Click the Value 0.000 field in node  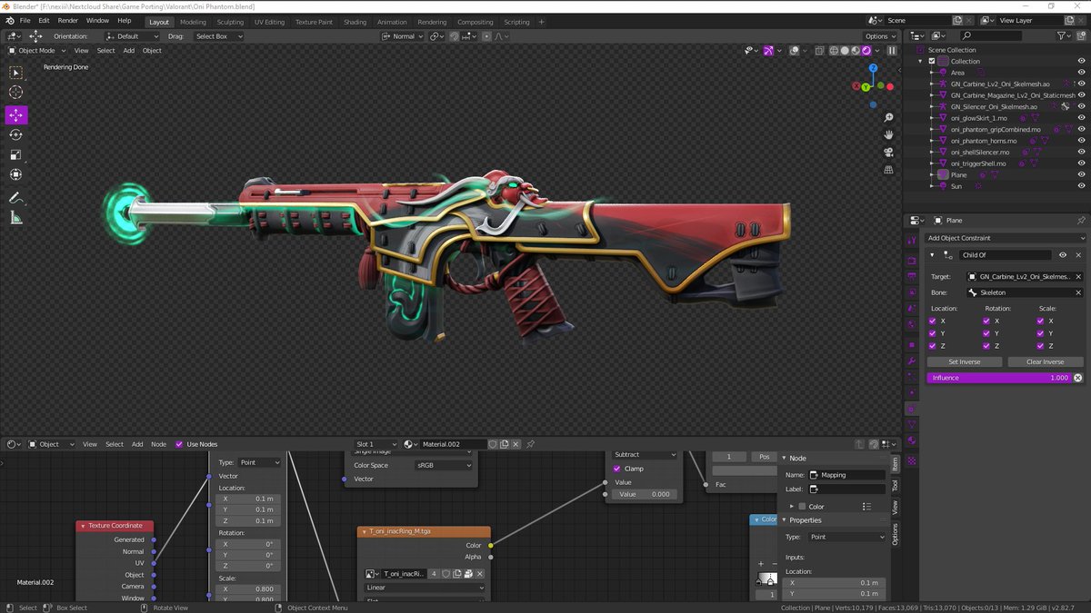pyautogui.click(x=644, y=494)
